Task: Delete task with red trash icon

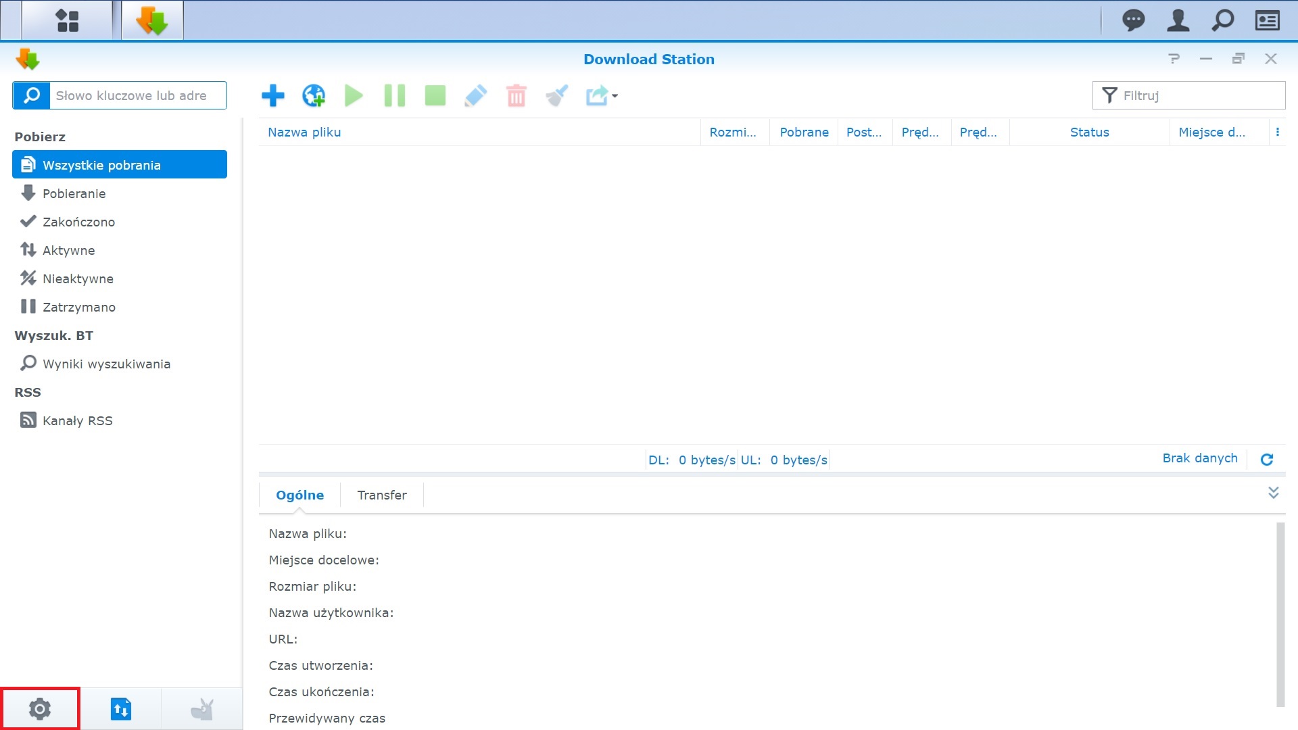Action: 516,95
